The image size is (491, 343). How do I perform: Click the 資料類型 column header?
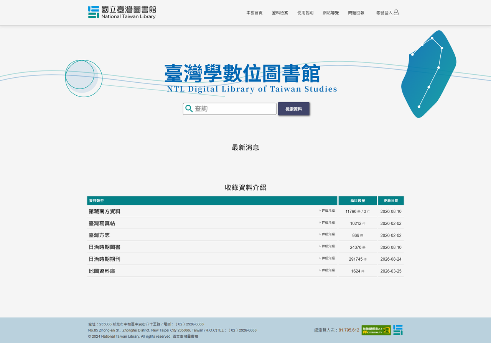(x=212, y=201)
